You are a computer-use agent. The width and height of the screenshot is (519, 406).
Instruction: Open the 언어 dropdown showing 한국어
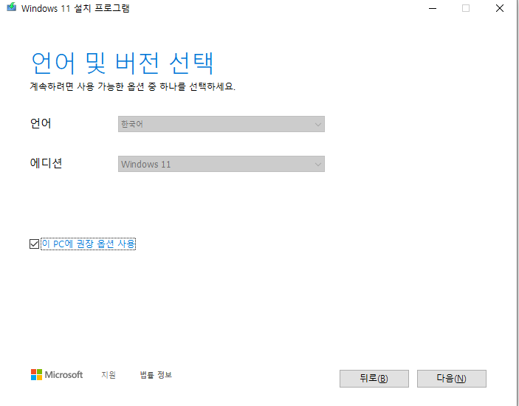221,124
